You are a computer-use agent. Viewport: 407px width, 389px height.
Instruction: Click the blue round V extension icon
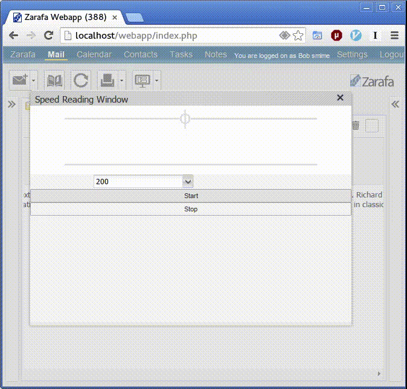point(356,35)
